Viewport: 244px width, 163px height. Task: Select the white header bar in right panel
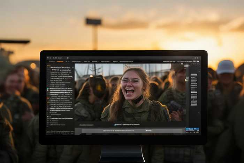[194, 75]
